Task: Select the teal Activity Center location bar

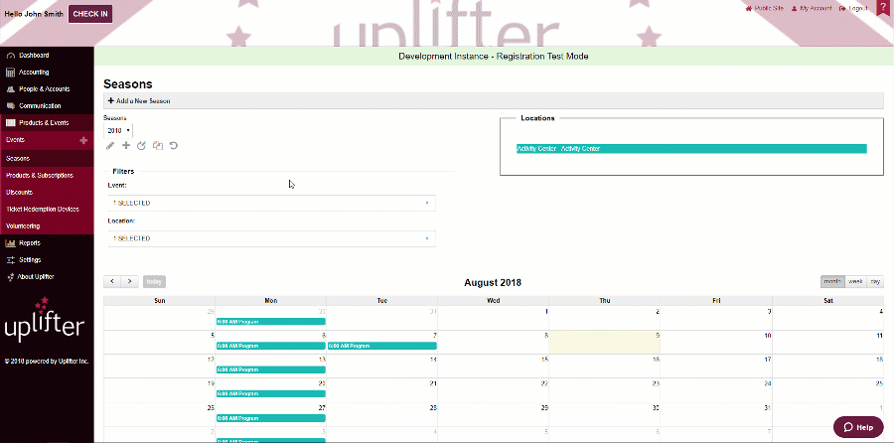Action: (690, 149)
